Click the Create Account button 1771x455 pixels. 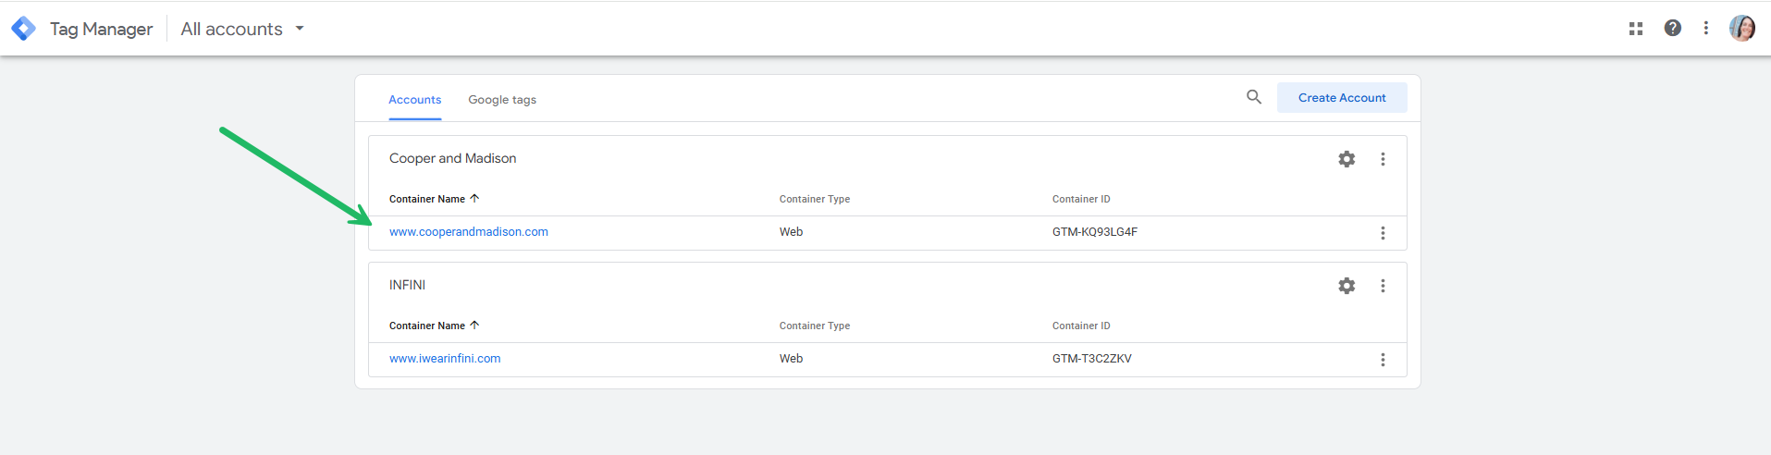1341,98
